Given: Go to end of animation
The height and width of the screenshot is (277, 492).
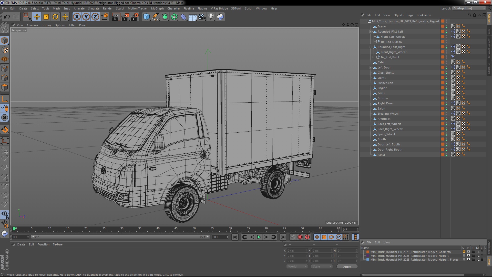Looking at the screenshot, I should tap(283, 237).
